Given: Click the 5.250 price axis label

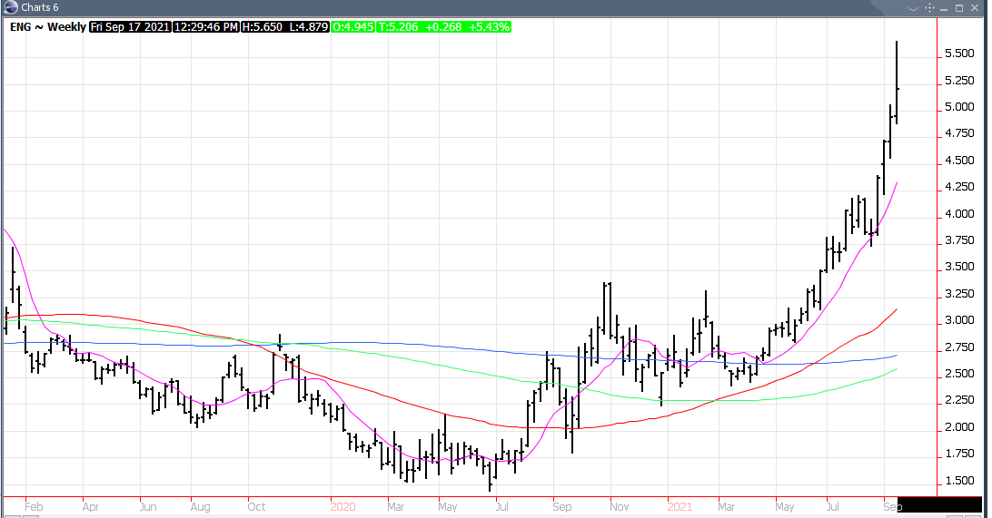Looking at the screenshot, I should pyautogui.click(x=959, y=81).
